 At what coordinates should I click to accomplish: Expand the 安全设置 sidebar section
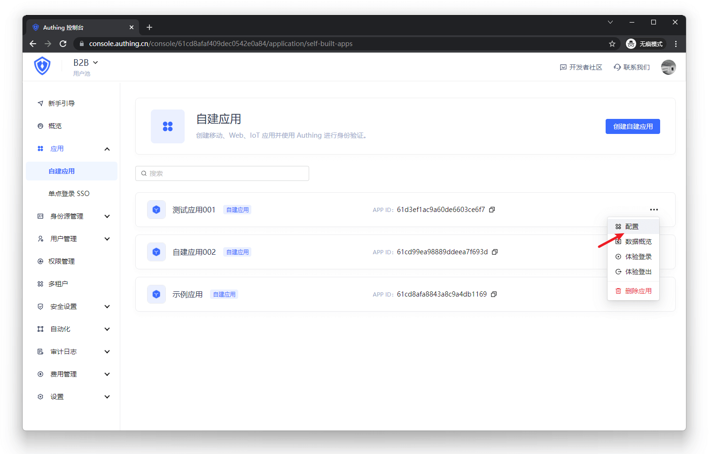pyautogui.click(x=107, y=306)
